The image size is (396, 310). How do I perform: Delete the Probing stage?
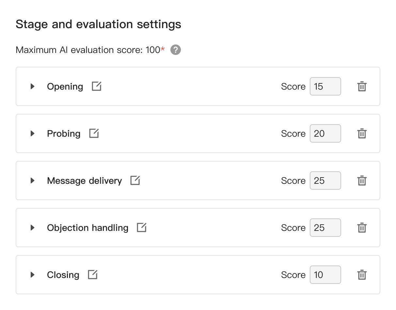click(362, 134)
